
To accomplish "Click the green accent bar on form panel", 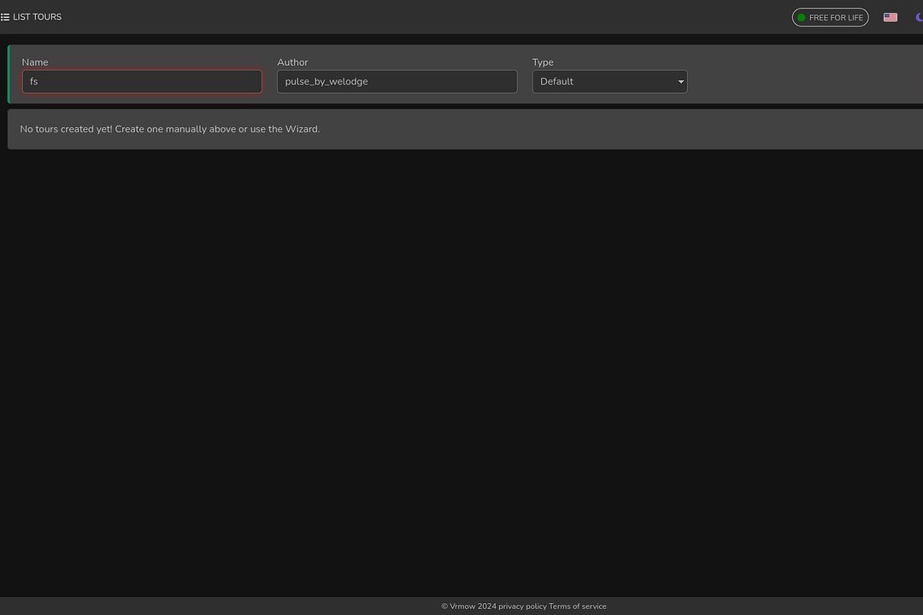I will coord(9,74).
